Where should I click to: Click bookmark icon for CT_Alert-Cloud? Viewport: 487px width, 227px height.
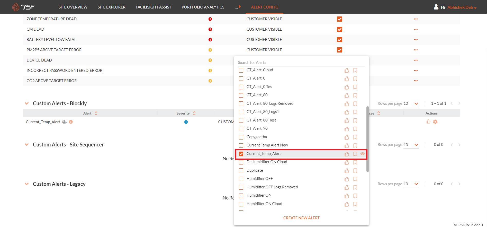tap(355, 70)
